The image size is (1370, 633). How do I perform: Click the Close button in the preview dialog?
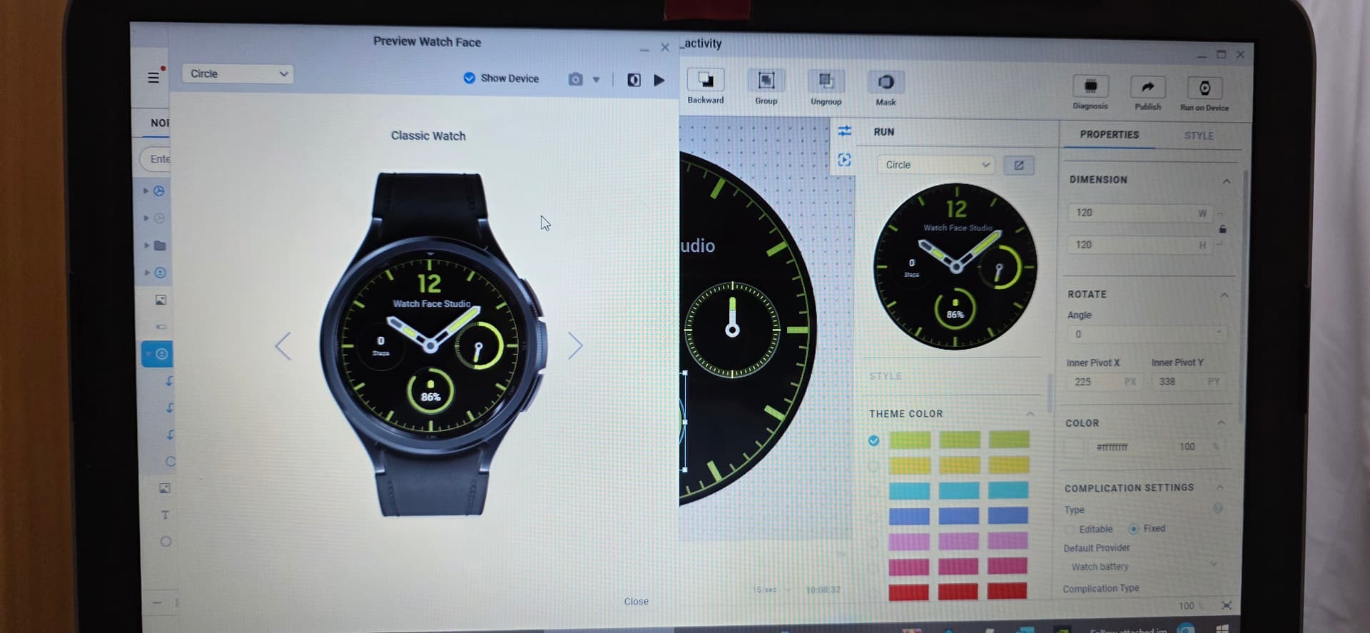point(636,602)
